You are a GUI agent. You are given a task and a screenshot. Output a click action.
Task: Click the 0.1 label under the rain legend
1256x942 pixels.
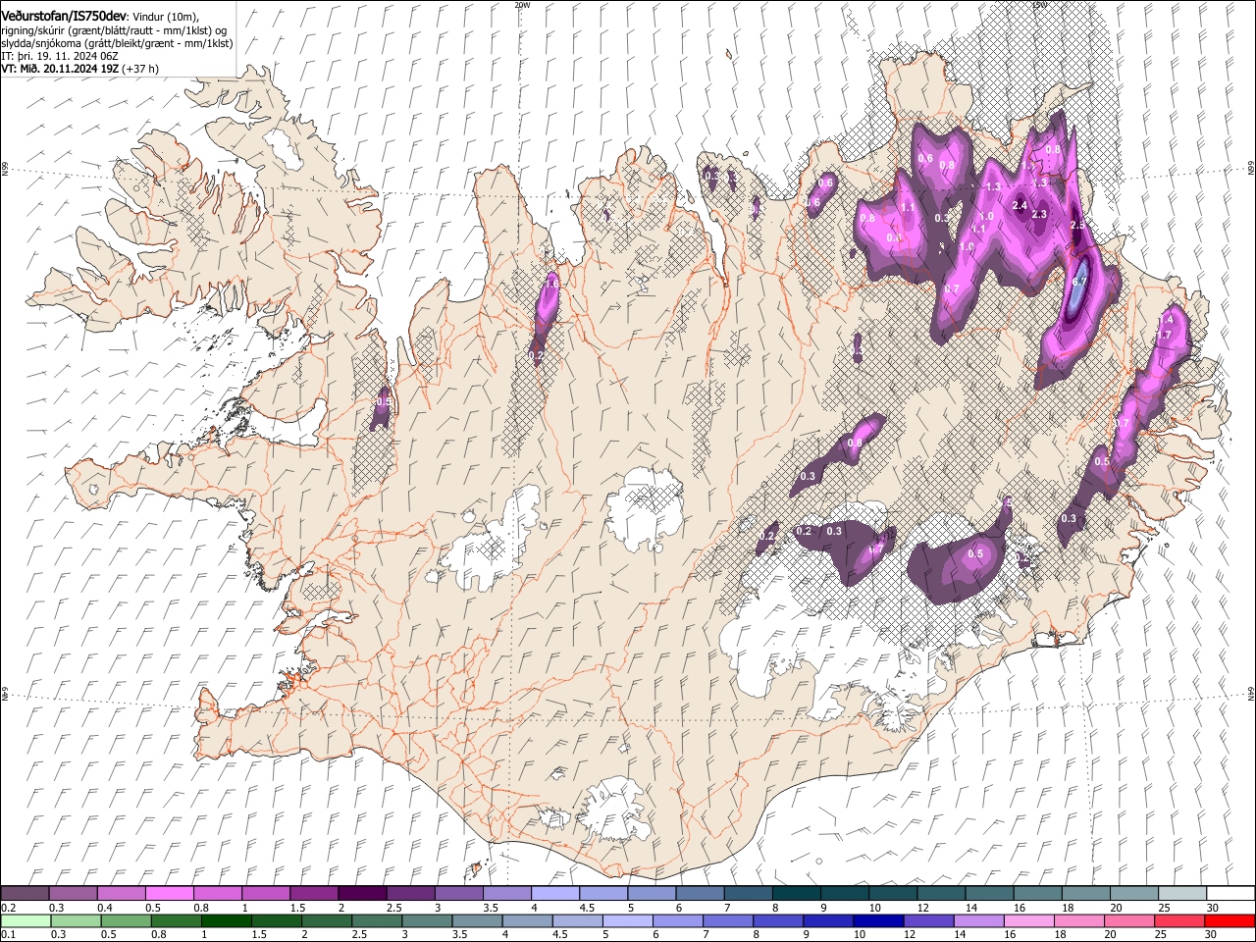click(7, 934)
